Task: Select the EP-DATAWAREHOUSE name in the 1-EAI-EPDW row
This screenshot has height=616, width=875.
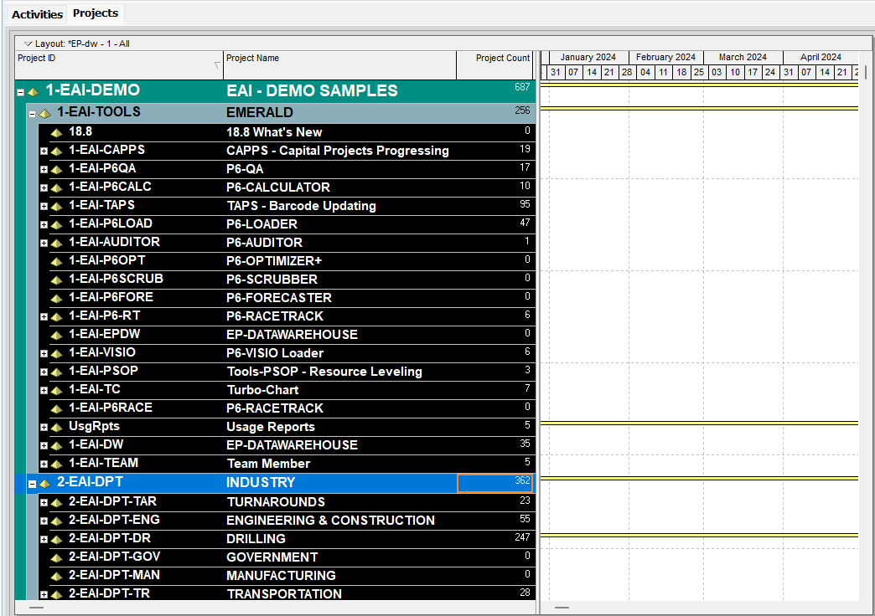Action: [339, 335]
